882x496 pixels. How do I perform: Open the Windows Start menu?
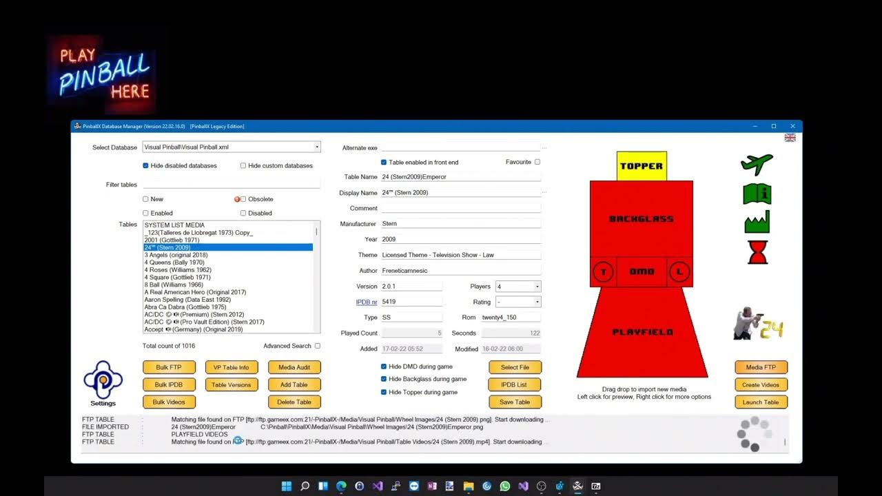(x=287, y=486)
